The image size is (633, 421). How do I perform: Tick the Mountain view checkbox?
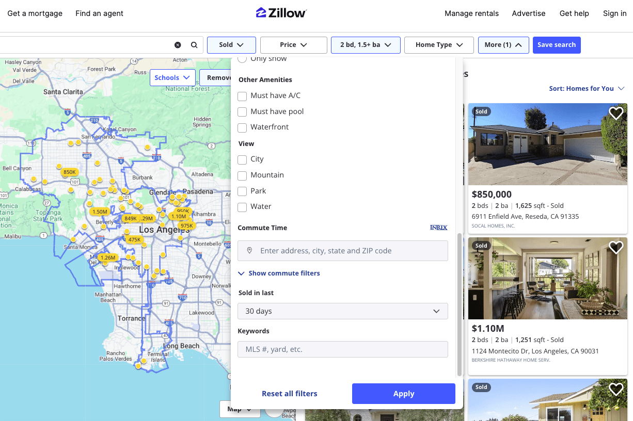tap(242, 175)
